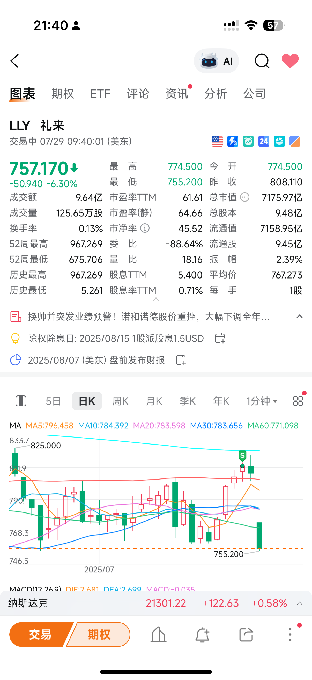The width and height of the screenshot is (312, 680).
Task: Tap the yellow light bulb dividend icon
Action: tap(15, 338)
